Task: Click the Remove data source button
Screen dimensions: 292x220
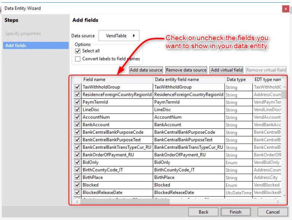Action: [186, 70]
